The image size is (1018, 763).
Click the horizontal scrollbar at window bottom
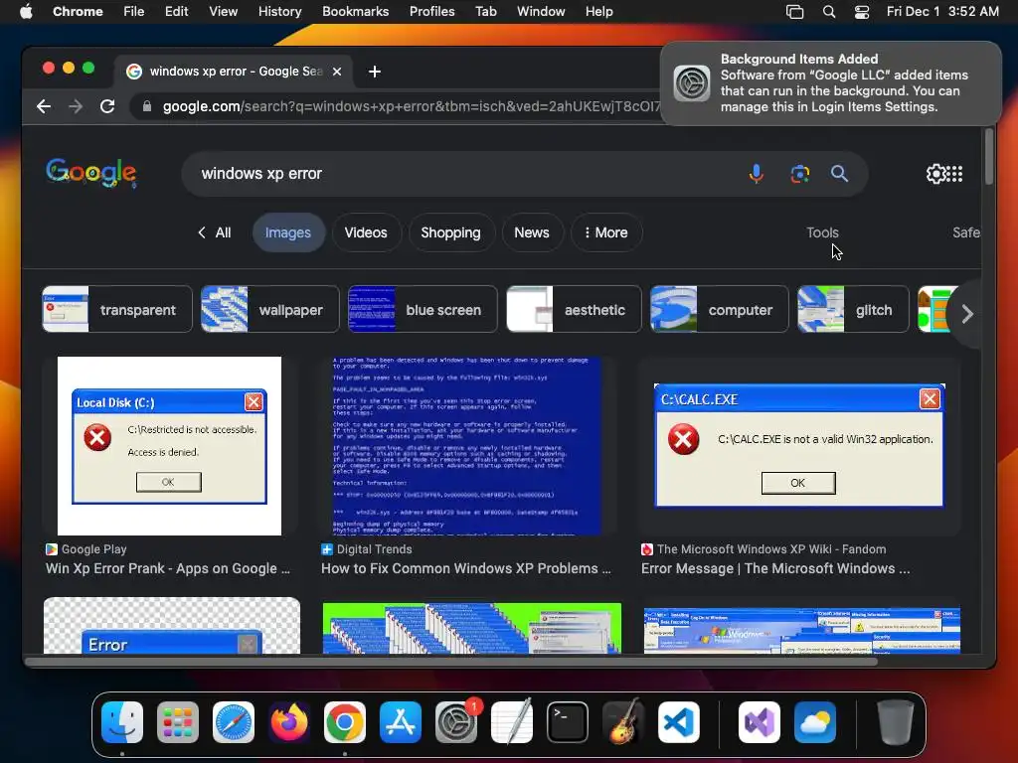click(450, 662)
